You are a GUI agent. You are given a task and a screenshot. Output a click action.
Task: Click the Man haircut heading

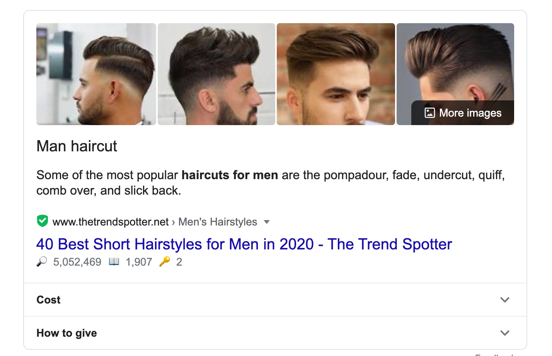point(76,146)
